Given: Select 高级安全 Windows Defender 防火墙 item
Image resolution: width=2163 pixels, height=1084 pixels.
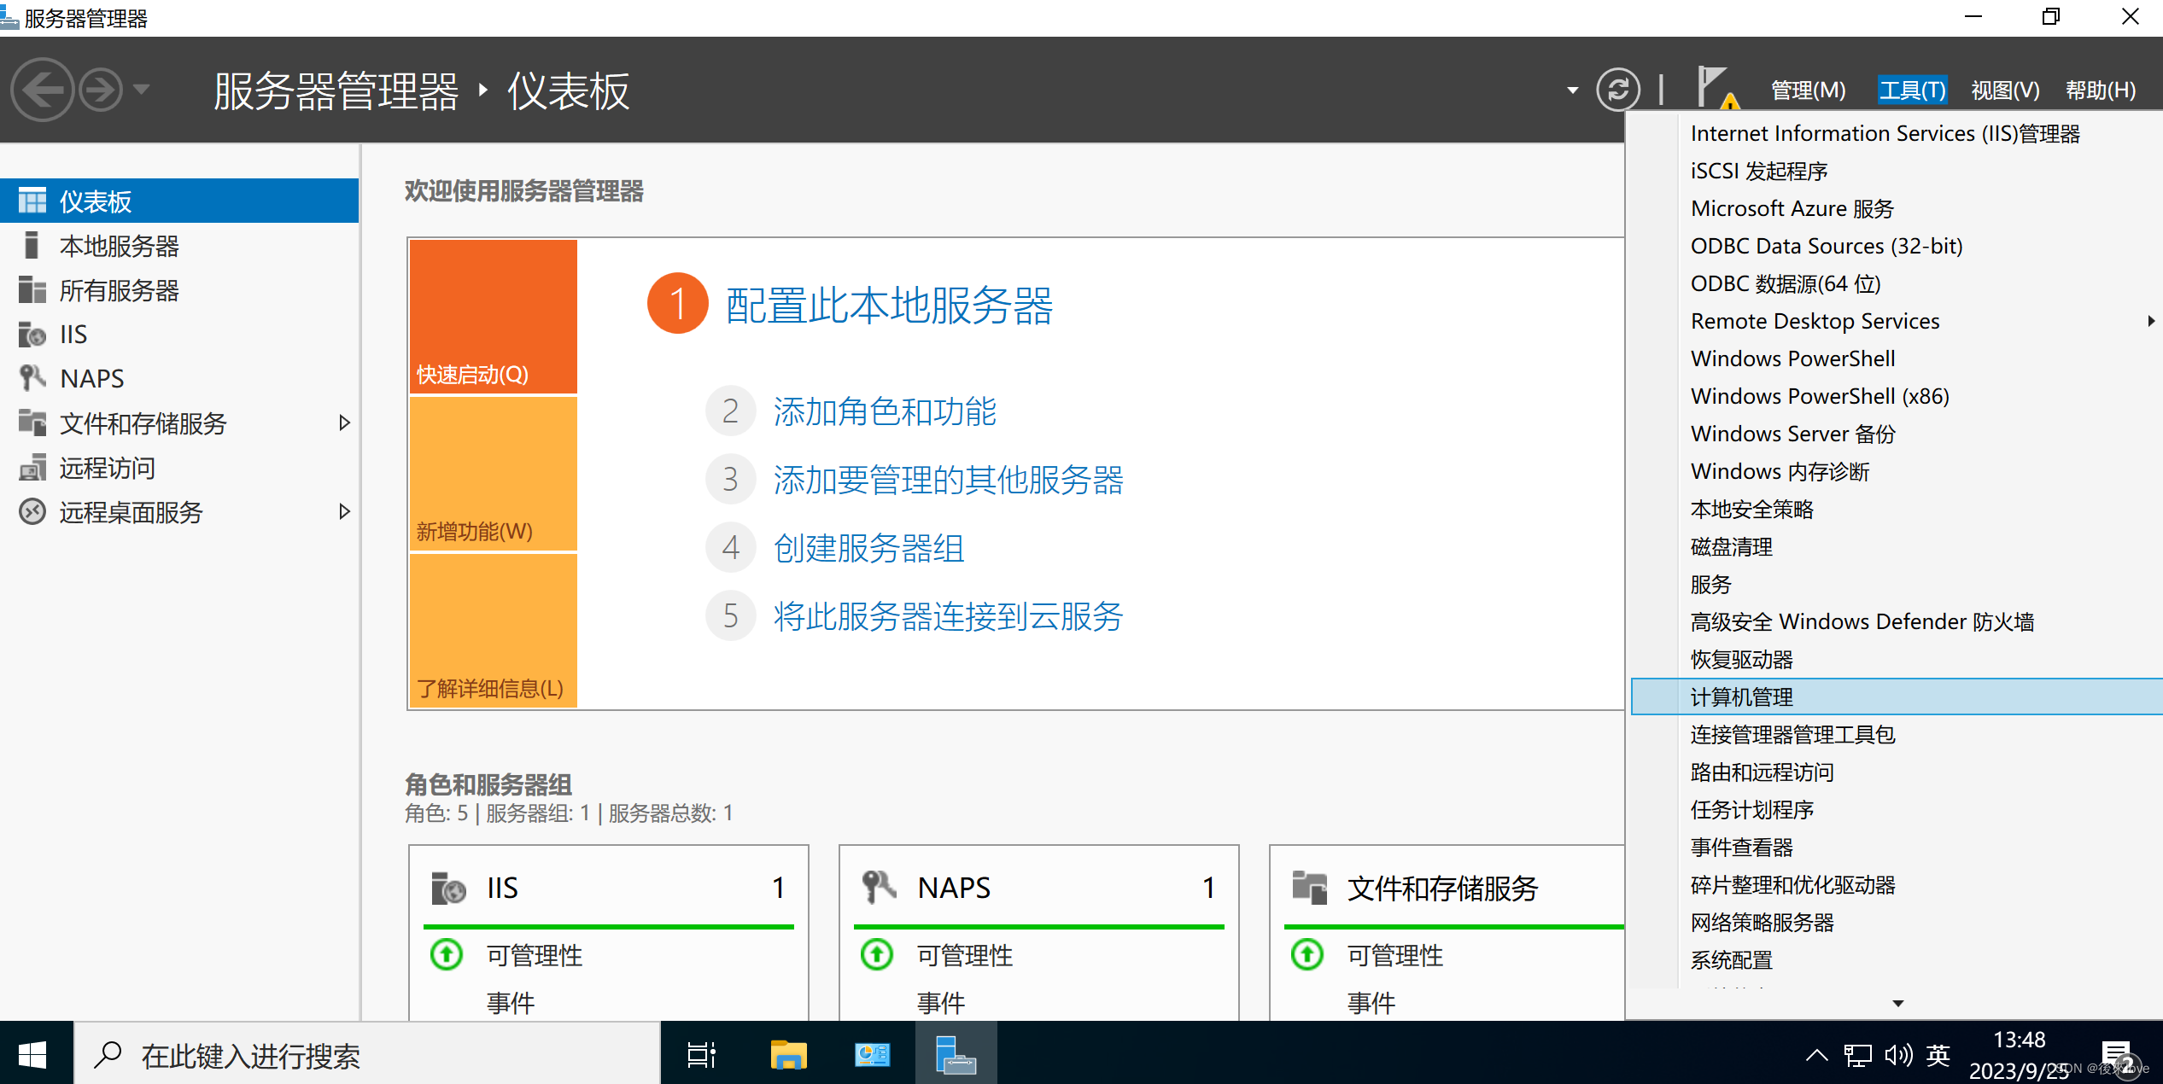Looking at the screenshot, I should (x=1897, y=622).
